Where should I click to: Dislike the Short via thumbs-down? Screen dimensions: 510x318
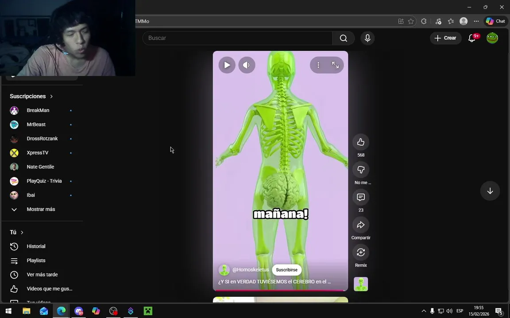click(361, 170)
